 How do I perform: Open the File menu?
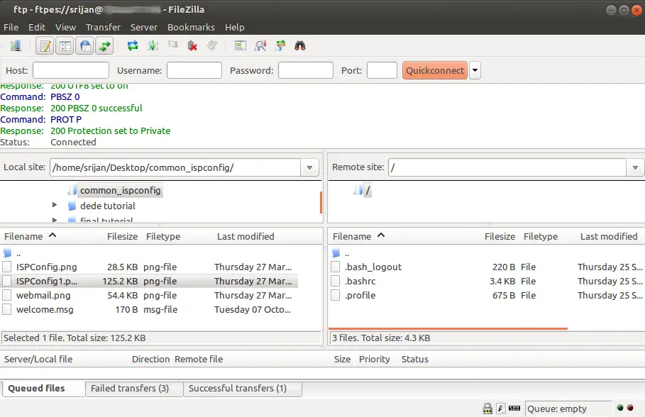pos(11,27)
